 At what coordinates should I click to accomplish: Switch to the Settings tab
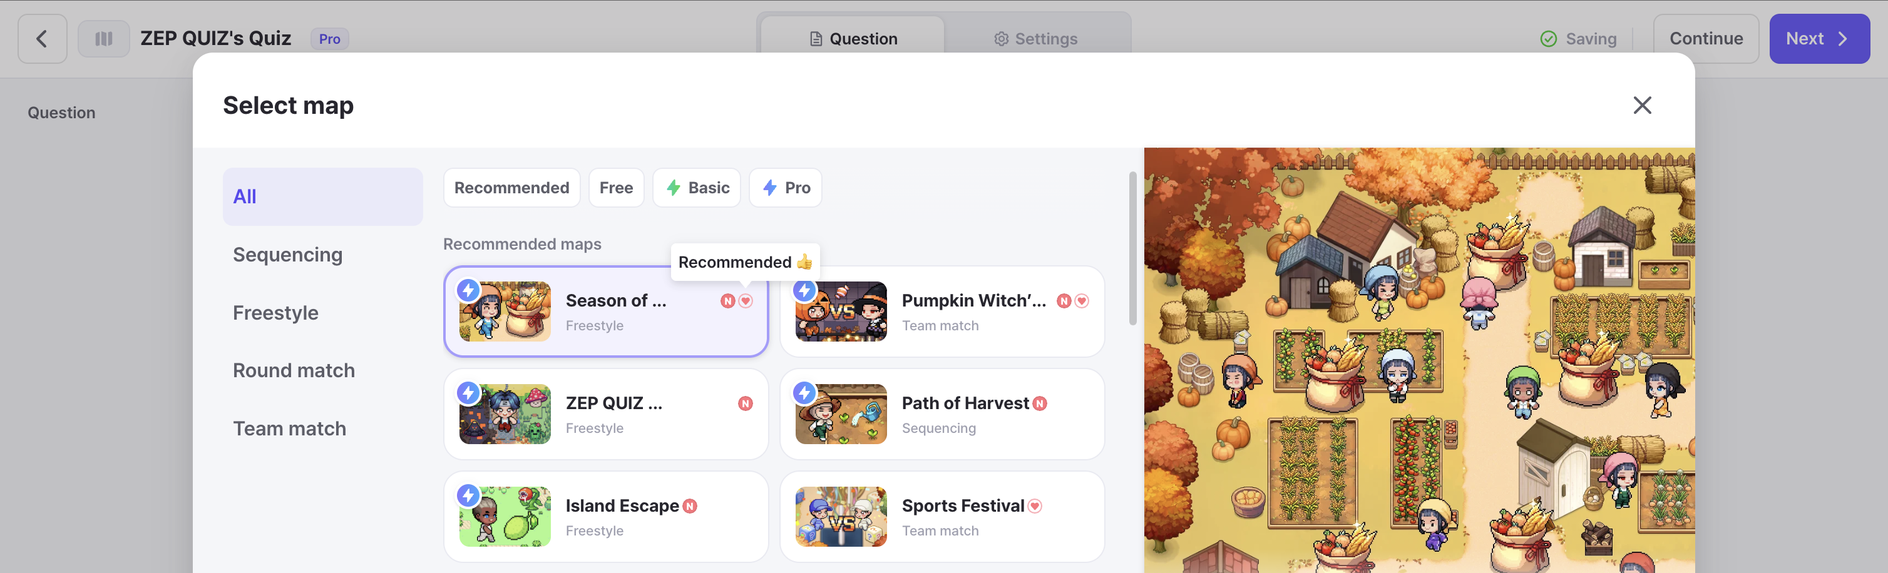(x=1035, y=39)
